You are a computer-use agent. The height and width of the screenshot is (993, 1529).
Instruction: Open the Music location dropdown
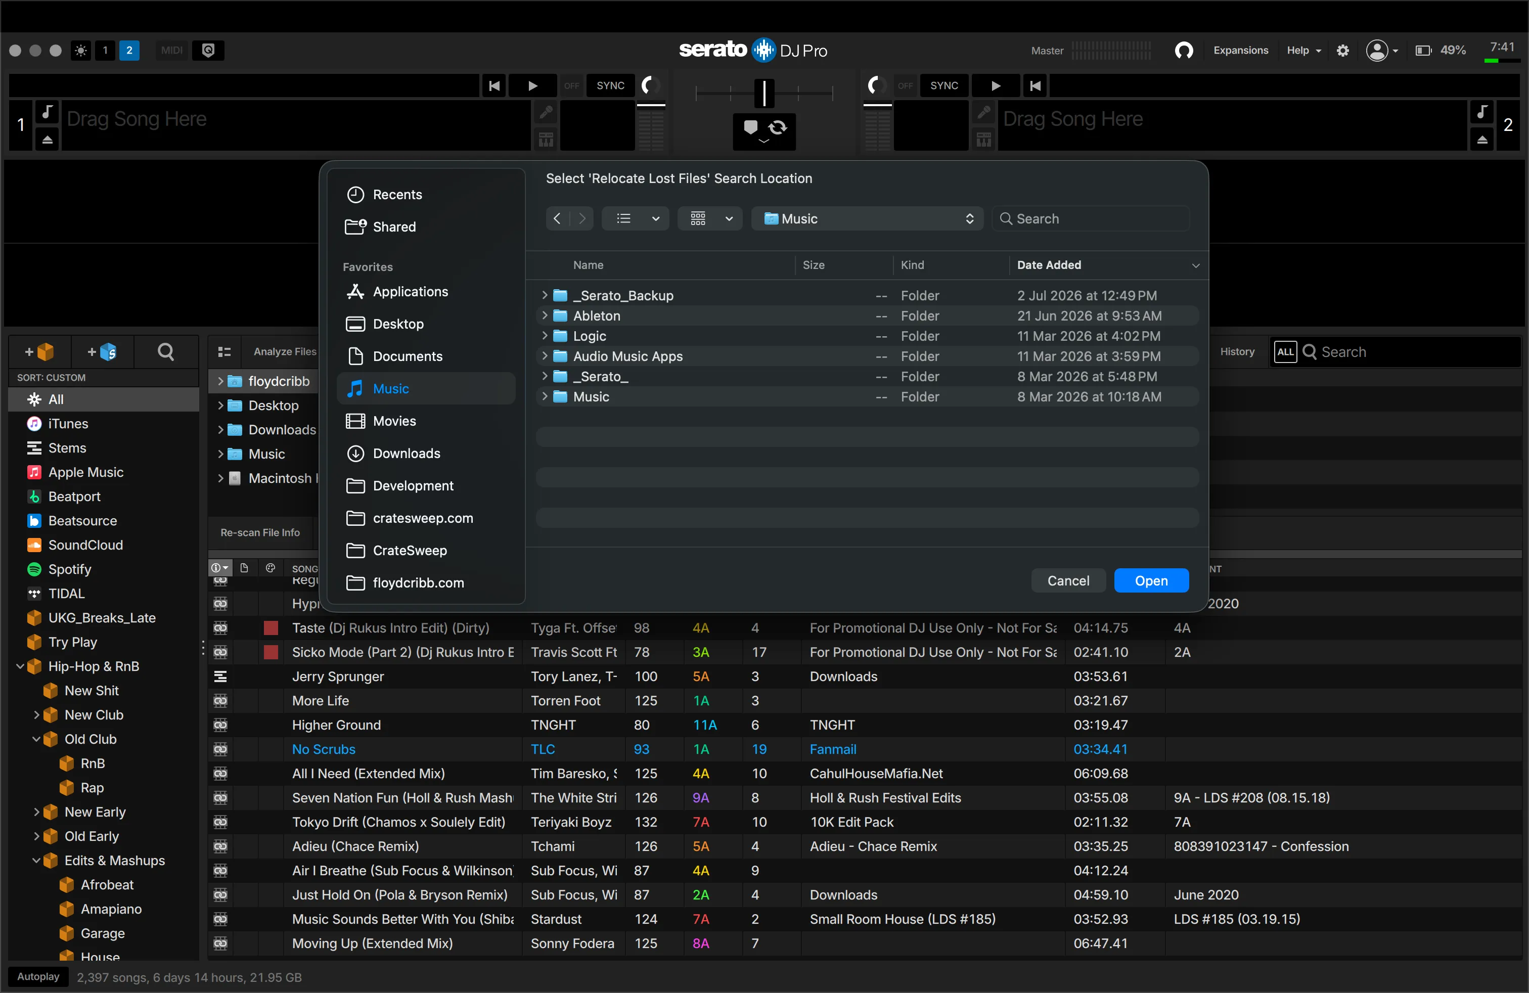[867, 218]
